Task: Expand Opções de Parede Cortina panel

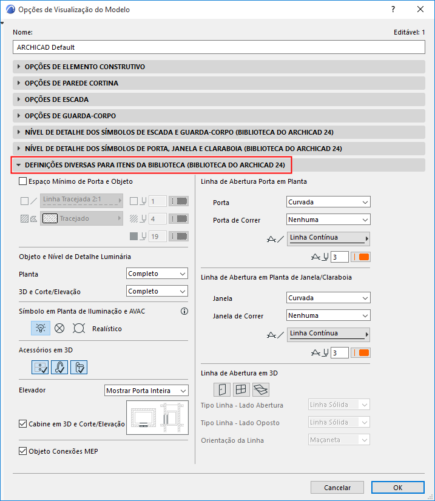Action: tap(219, 83)
